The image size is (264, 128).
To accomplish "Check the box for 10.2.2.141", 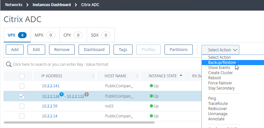I will click(22, 86).
